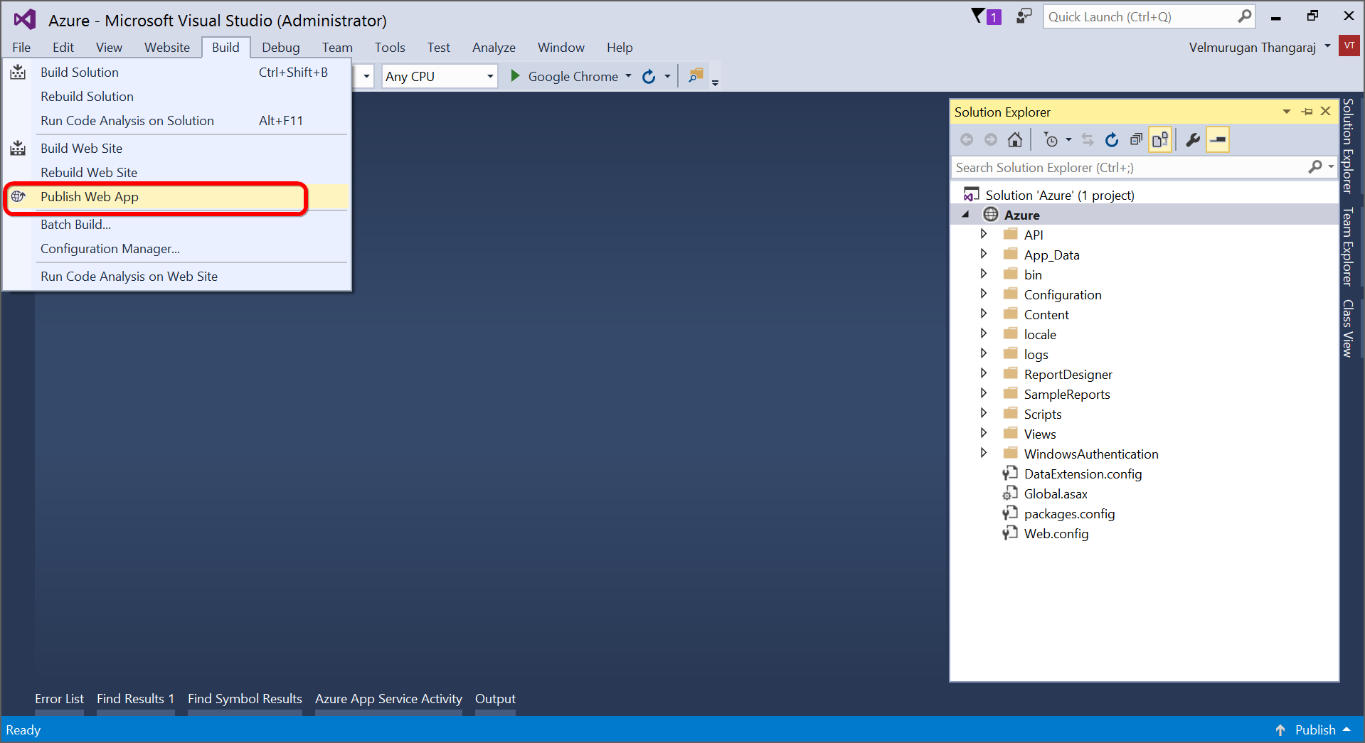The width and height of the screenshot is (1365, 743).
Task: Click inside the Search Solution Explorer field
Action: (x=1103, y=167)
